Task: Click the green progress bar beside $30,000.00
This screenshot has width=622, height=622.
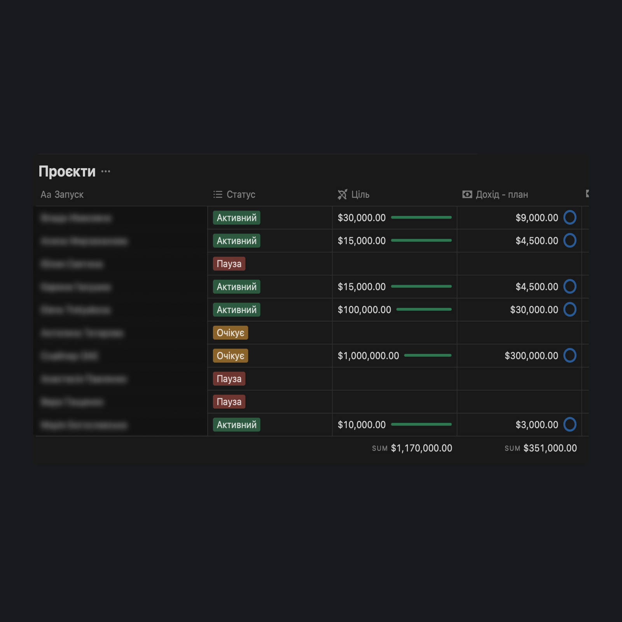Action: (x=421, y=217)
